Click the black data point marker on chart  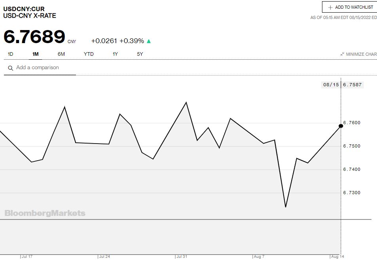(x=341, y=126)
